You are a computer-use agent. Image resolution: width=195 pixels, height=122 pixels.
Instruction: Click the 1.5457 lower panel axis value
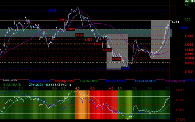pyautogui.click(x=179, y=90)
